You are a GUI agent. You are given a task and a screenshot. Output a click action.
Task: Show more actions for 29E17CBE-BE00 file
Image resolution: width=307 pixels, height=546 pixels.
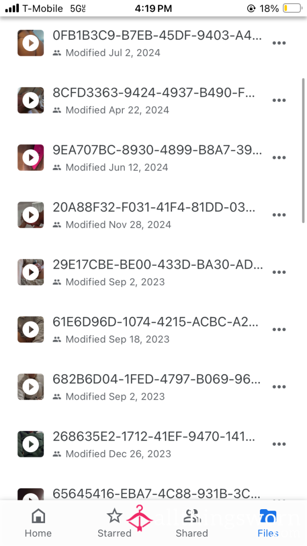point(279,272)
